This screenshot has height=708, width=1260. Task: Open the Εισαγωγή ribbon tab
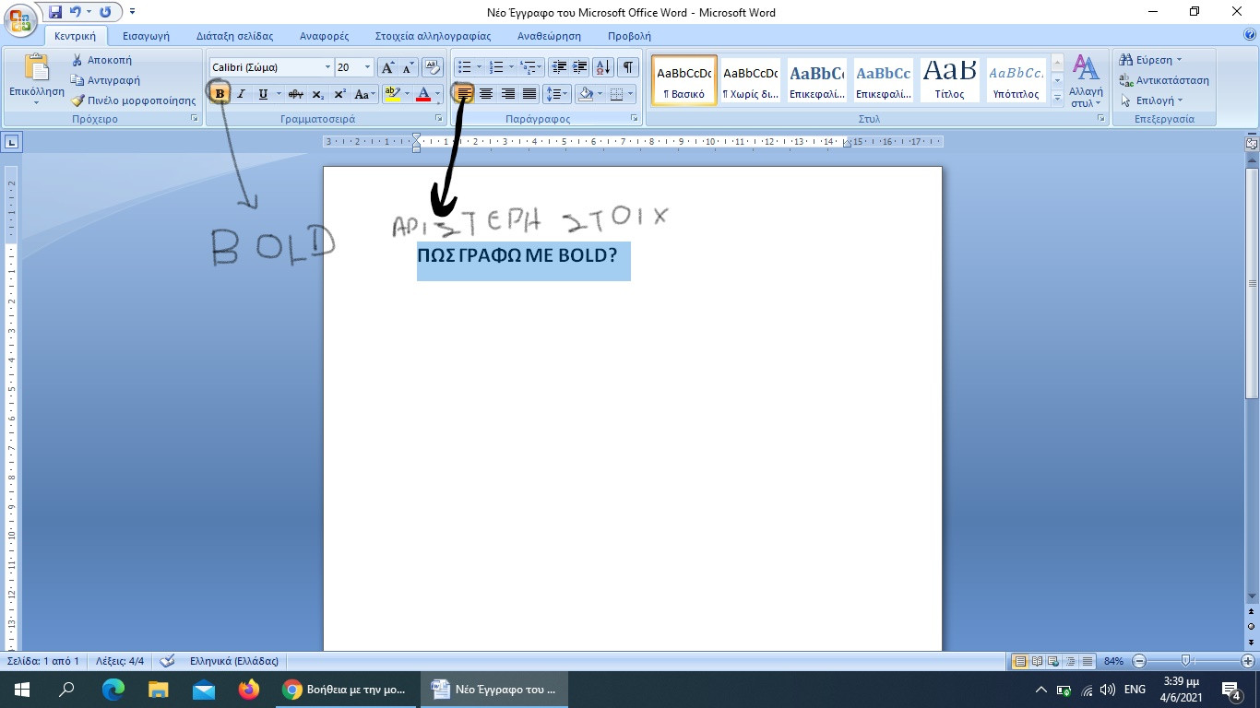coord(147,36)
